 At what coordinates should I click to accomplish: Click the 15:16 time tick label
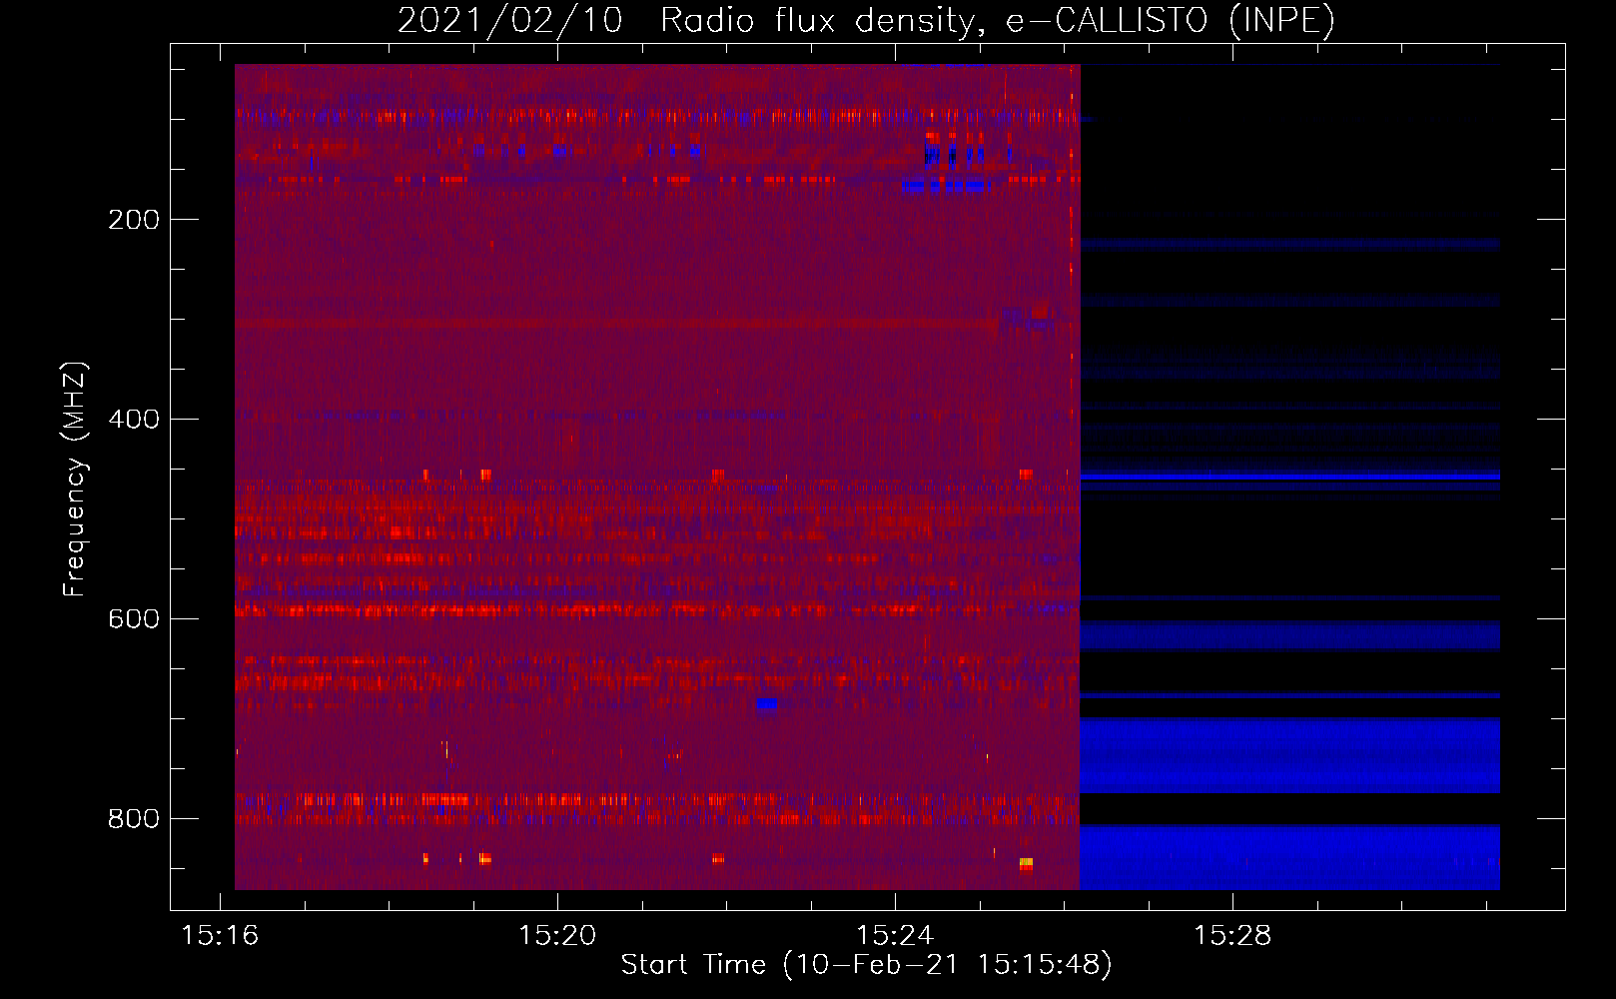220,936
